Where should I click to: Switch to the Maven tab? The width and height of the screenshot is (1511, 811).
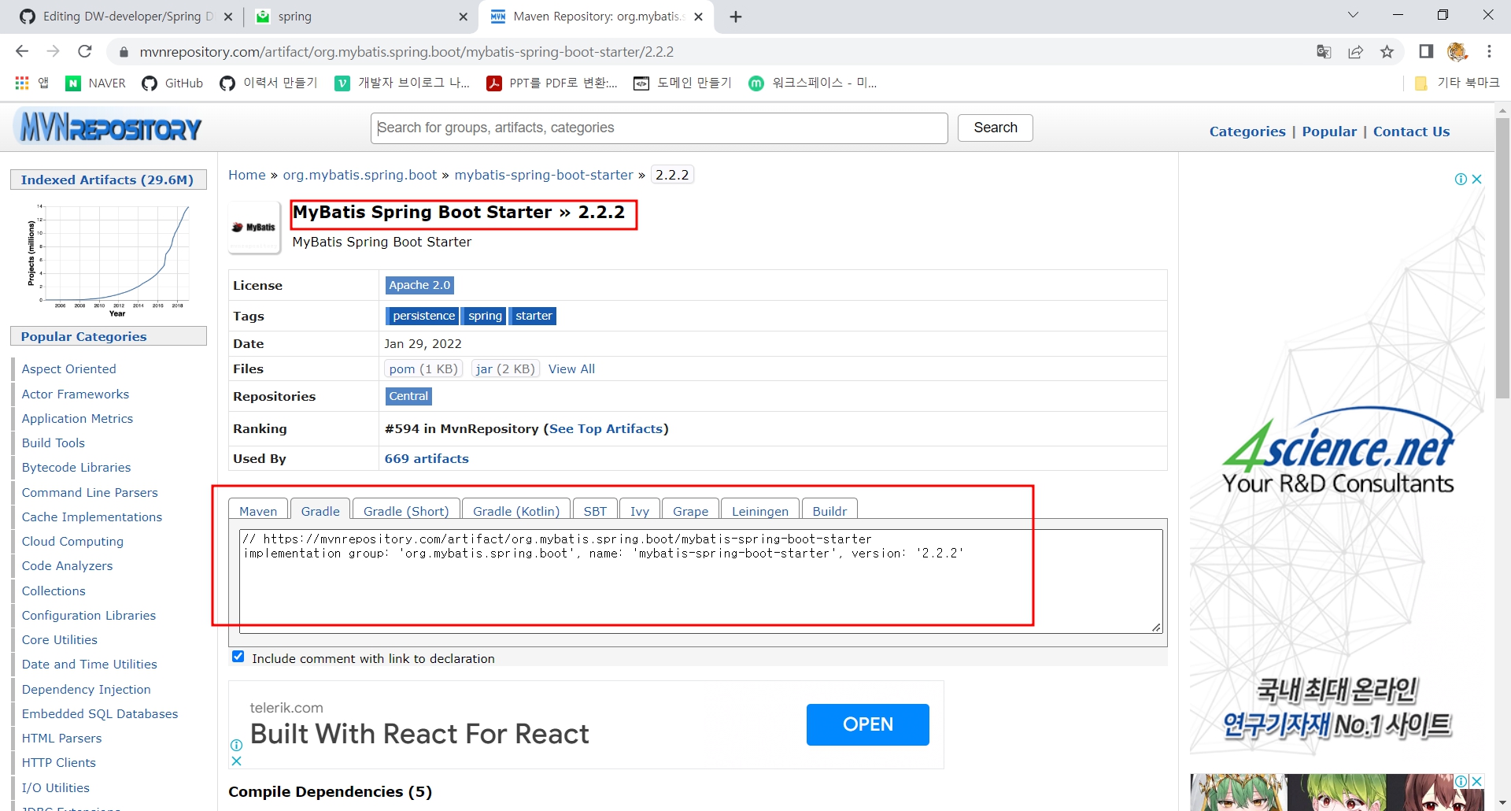258,510
